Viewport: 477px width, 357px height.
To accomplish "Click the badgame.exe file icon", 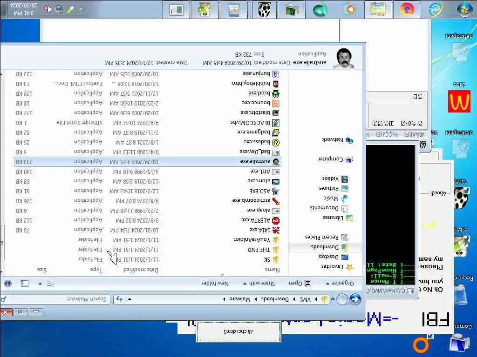I will (x=276, y=132).
